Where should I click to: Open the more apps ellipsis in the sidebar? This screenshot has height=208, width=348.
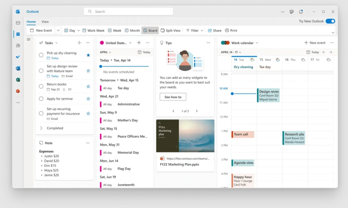point(18,102)
